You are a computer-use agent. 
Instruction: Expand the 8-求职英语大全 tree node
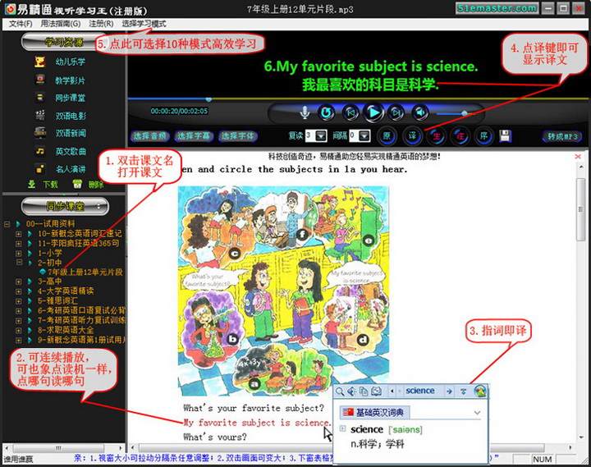(18, 330)
